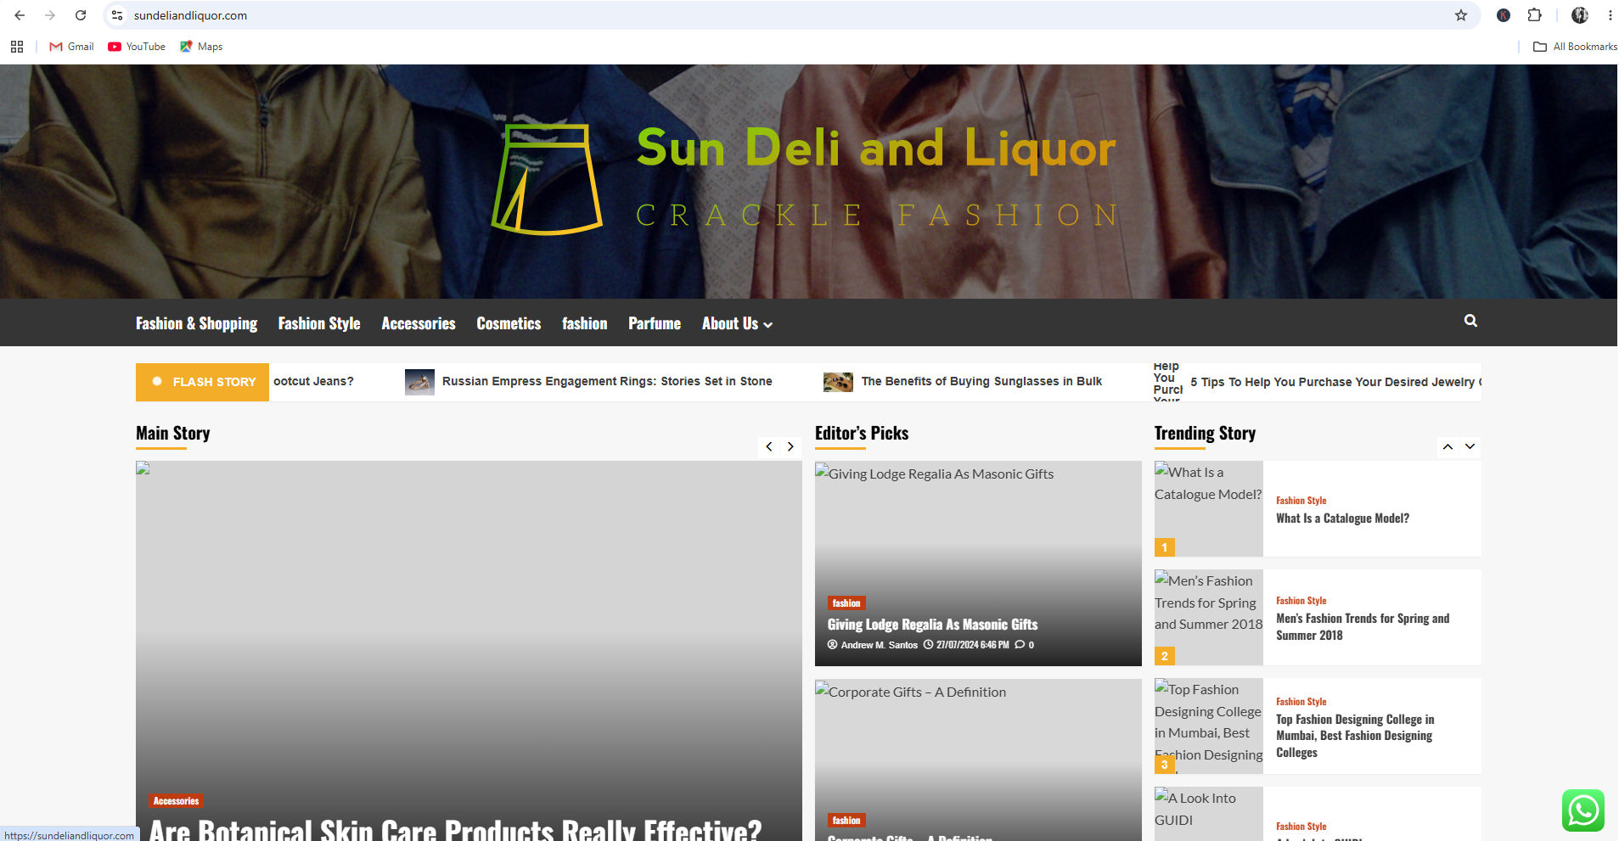Viewport: 1619px width, 841px height.
Task: Go back using the browser back arrow
Action: [x=20, y=15]
